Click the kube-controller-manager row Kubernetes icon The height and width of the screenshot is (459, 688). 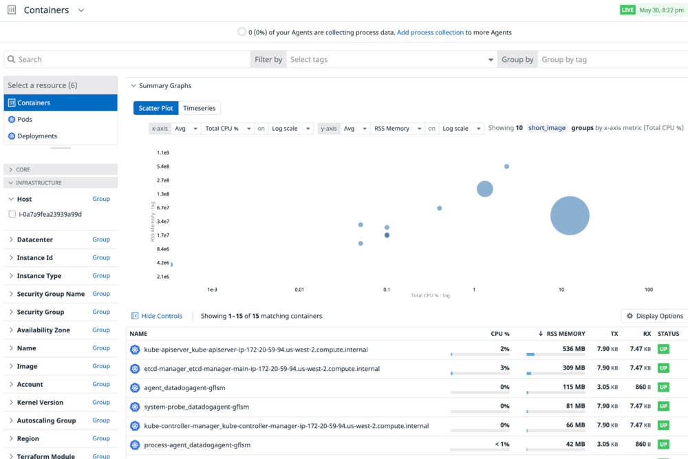(135, 426)
